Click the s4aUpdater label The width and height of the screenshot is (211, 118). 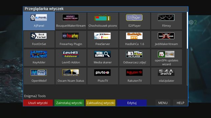coord(166,81)
